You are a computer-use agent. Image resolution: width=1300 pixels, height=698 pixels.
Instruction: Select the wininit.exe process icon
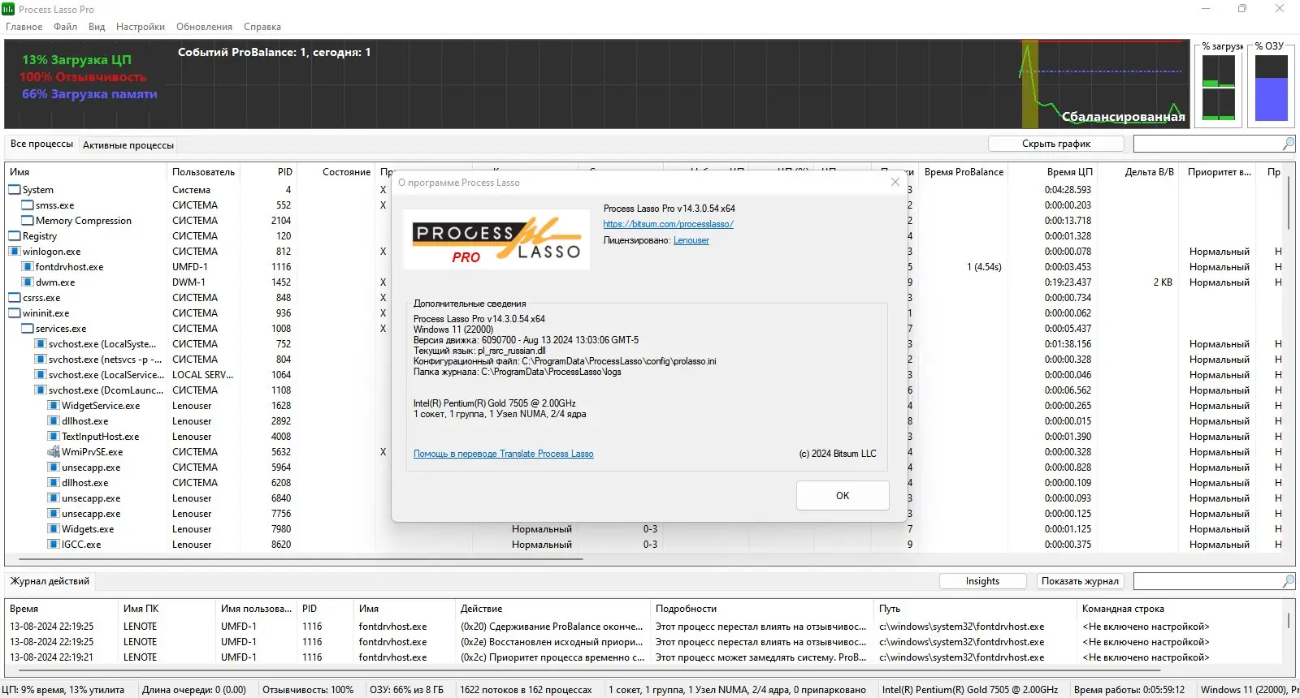[15, 313]
